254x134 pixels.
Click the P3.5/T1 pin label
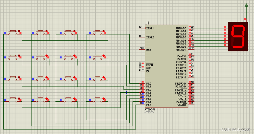182,99
